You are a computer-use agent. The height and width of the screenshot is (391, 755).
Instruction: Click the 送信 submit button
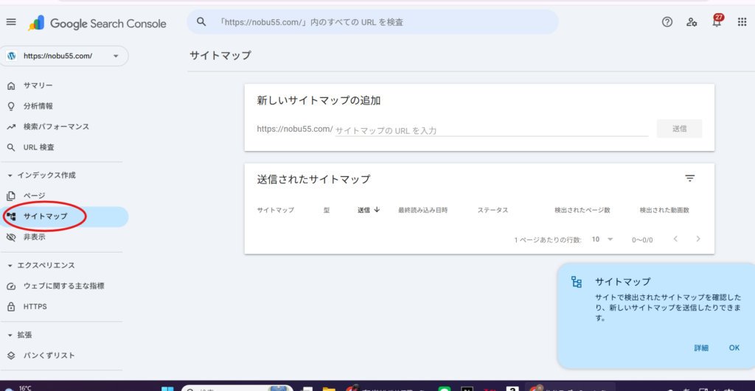tap(679, 128)
